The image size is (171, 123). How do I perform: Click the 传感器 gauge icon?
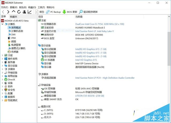tap(9, 52)
